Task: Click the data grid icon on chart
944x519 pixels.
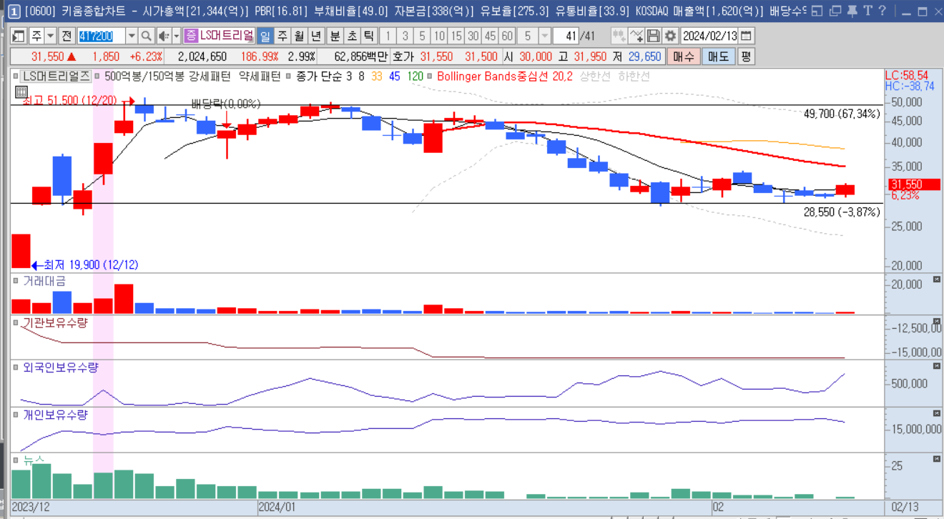Action: (x=21, y=92)
